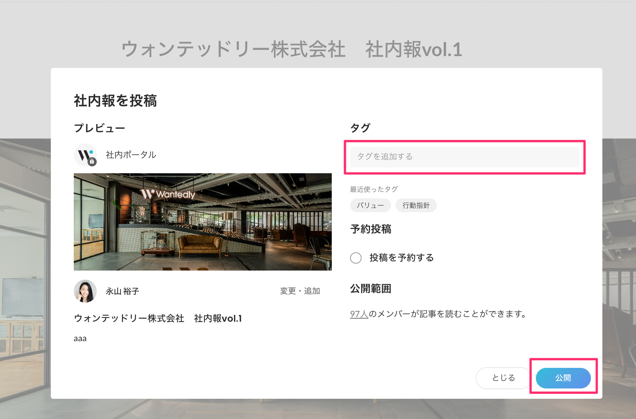Image resolution: width=636 pixels, height=419 pixels.
Task: Click the プレビュー section heading
Action: (99, 128)
